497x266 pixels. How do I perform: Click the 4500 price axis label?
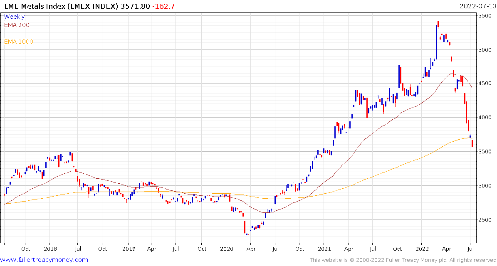click(x=485, y=84)
